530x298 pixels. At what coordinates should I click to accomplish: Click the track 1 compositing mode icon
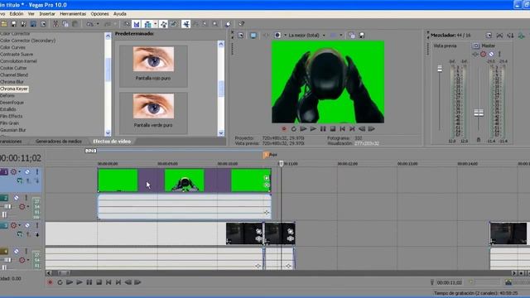[20, 180]
